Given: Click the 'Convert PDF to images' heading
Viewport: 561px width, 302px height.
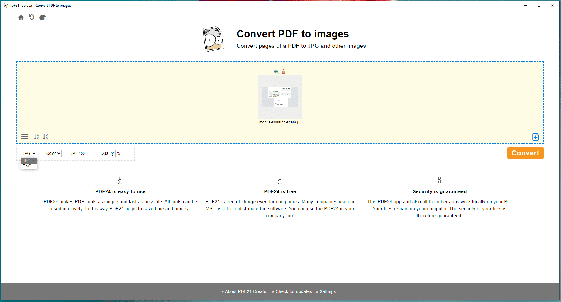Looking at the screenshot, I should click(293, 34).
